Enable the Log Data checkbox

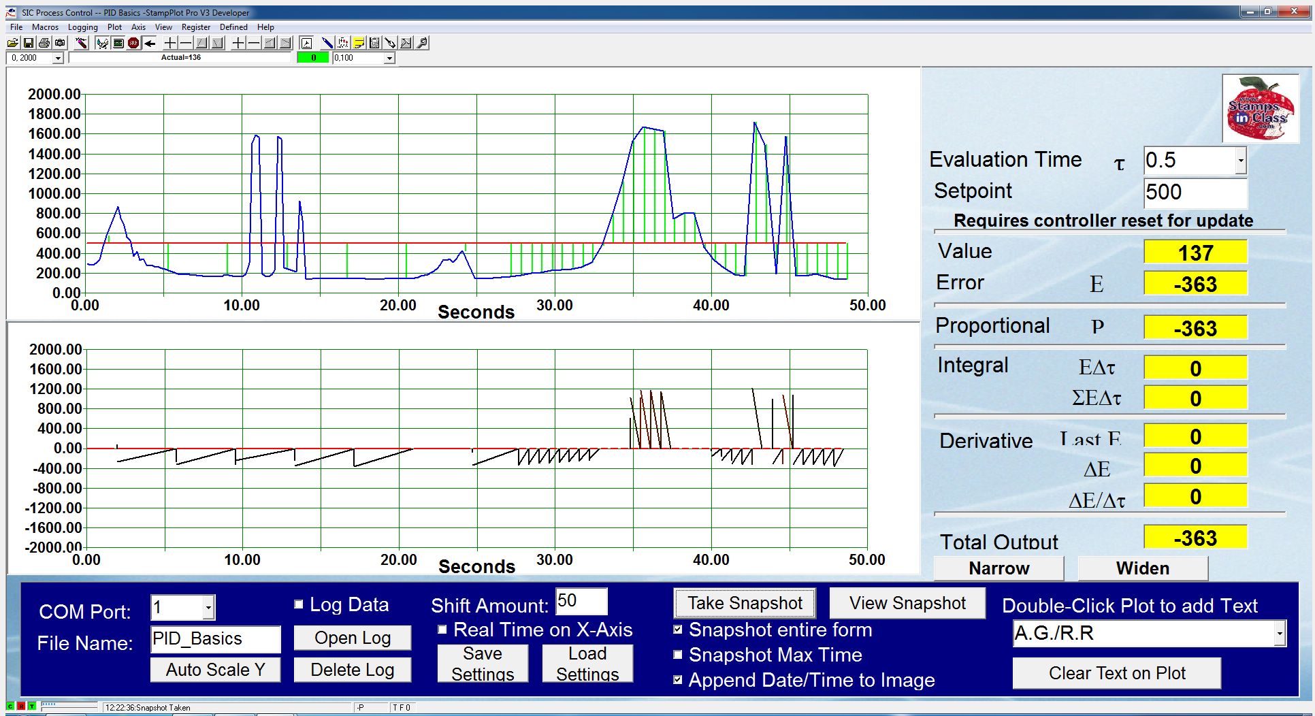pyautogui.click(x=298, y=604)
